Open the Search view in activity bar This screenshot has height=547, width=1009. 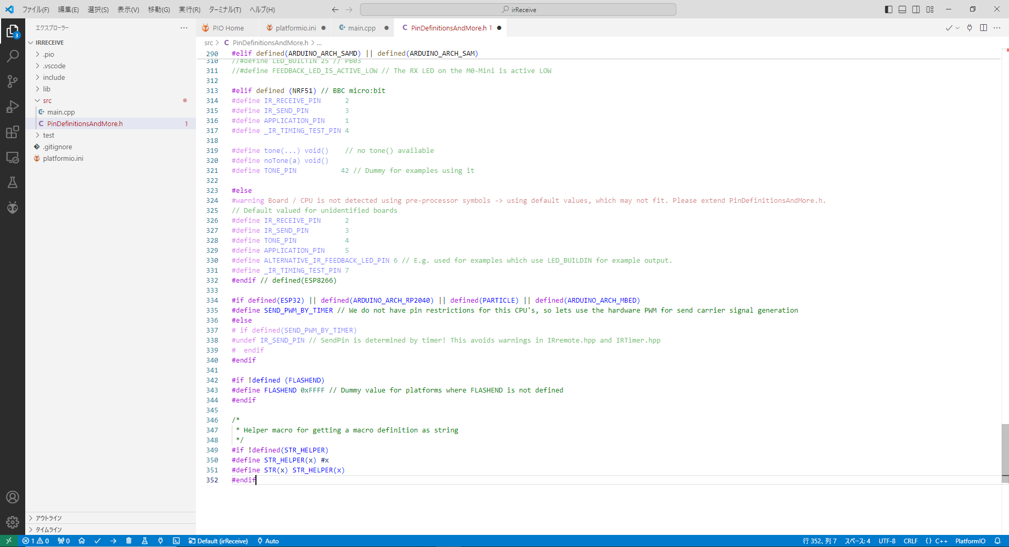(13, 56)
